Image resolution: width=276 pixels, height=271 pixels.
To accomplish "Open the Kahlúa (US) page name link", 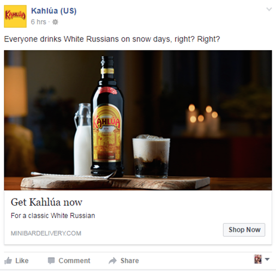I will tap(54, 11).
